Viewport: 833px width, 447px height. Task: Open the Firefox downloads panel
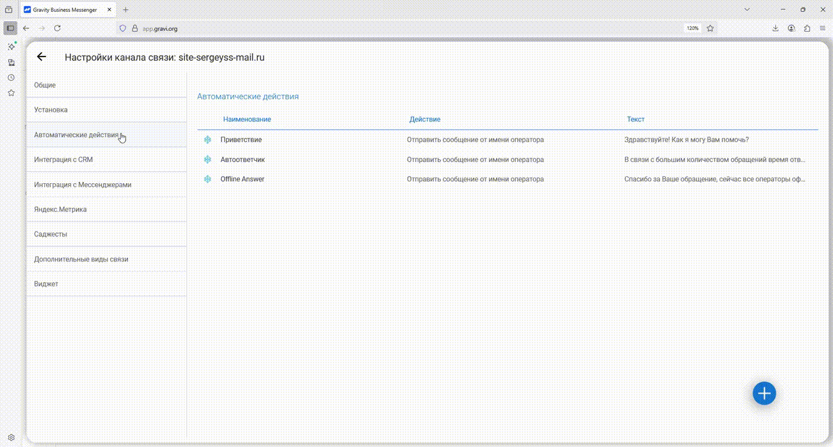coord(775,29)
